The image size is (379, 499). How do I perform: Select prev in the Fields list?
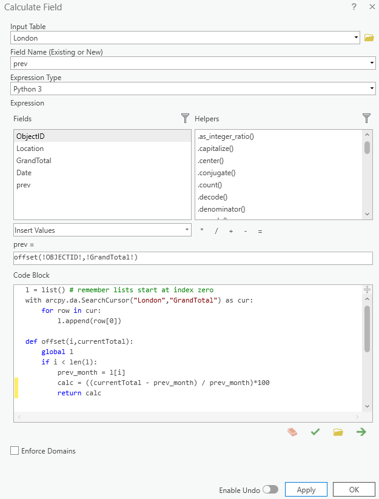(102, 185)
